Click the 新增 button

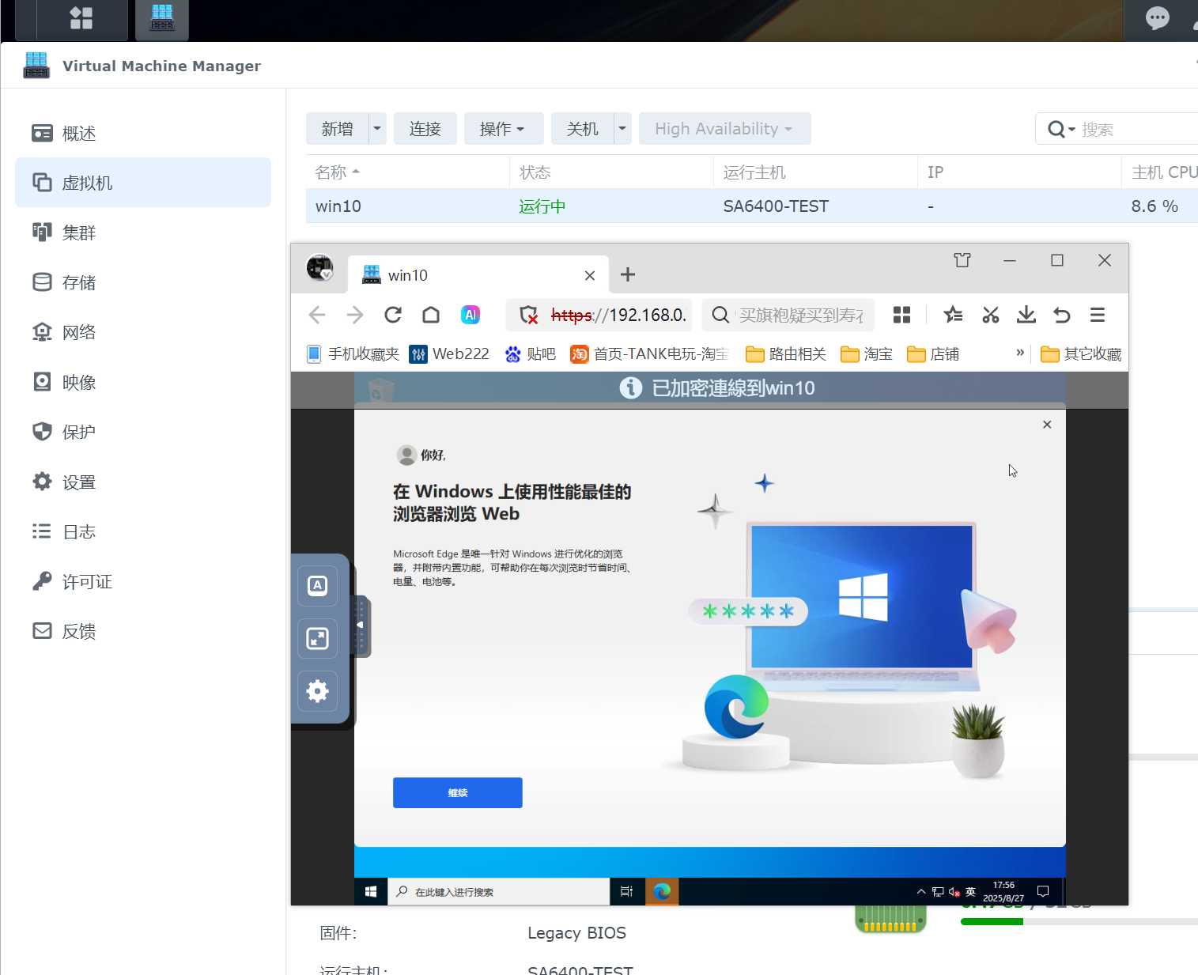click(338, 129)
